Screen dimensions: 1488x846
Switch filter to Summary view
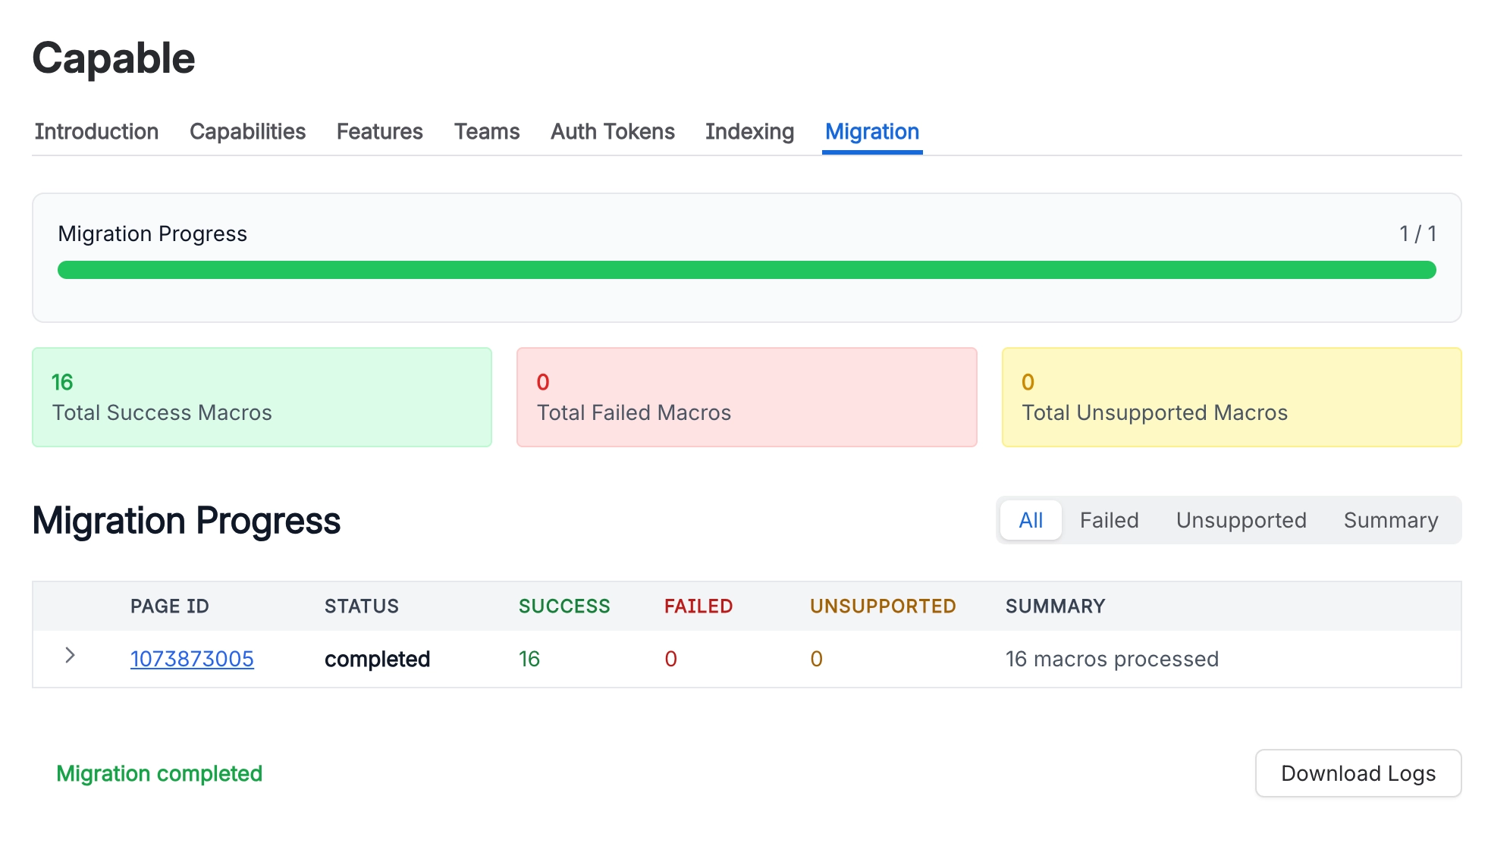1391,520
